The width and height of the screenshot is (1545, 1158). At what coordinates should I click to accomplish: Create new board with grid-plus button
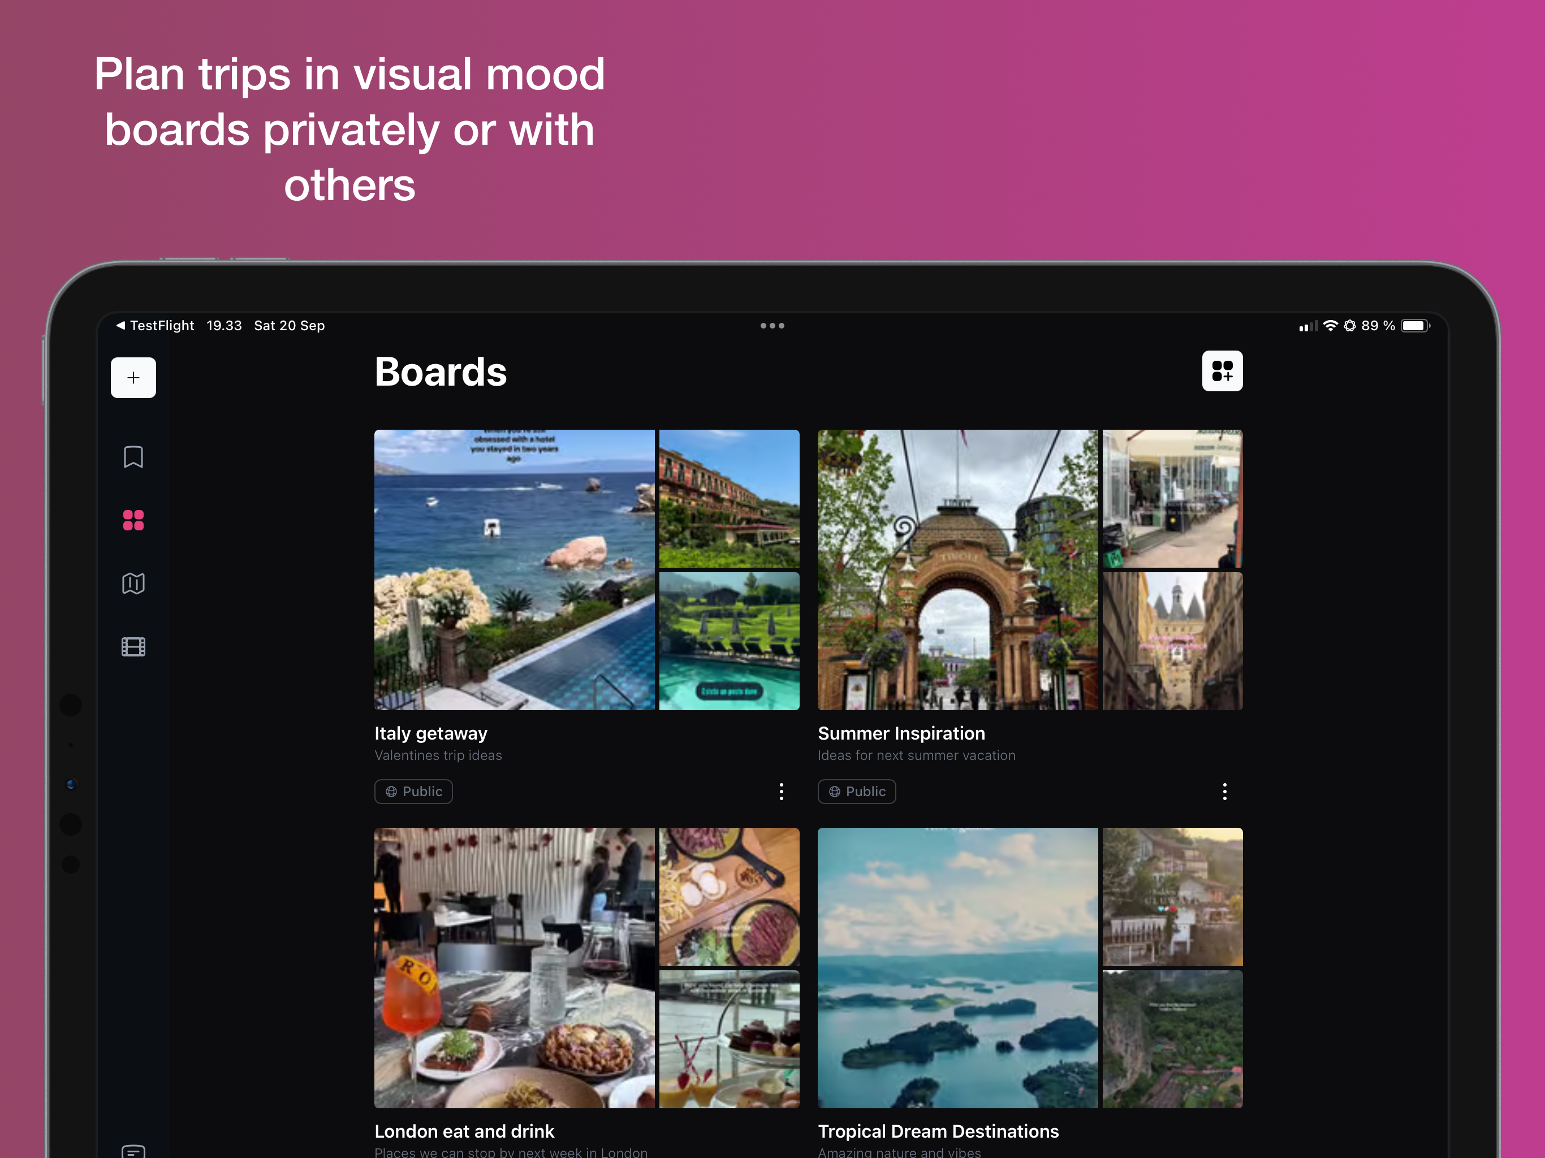(x=1222, y=371)
